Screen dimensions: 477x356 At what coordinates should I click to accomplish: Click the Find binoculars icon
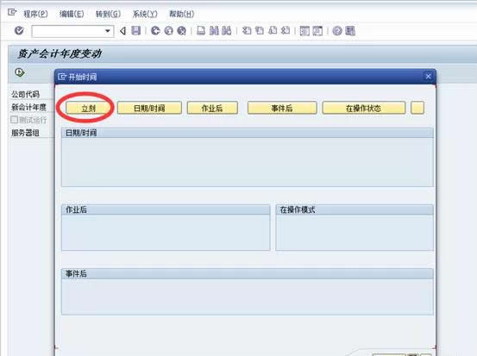pos(214,31)
